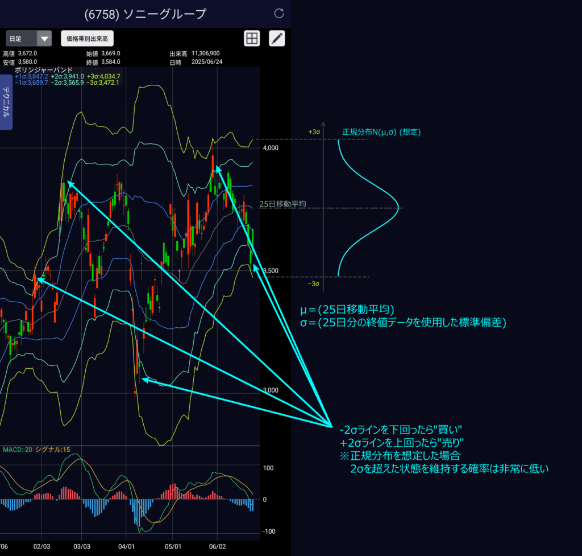Click the 3,000 price axis label
Image resolution: width=582 pixels, height=556 pixels.
click(271, 390)
